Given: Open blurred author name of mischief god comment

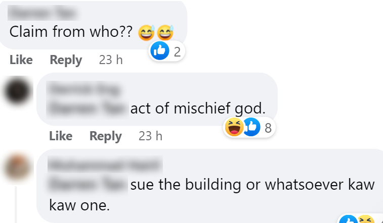Looking at the screenshot, I should point(84,90).
